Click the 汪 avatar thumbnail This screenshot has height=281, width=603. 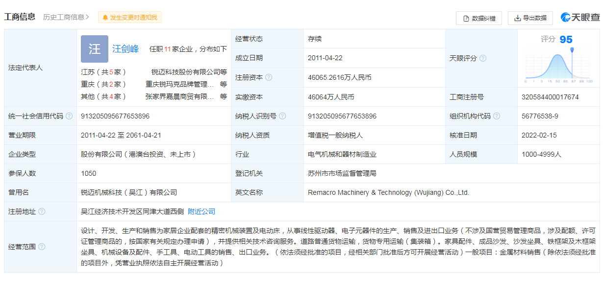coord(94,49)
